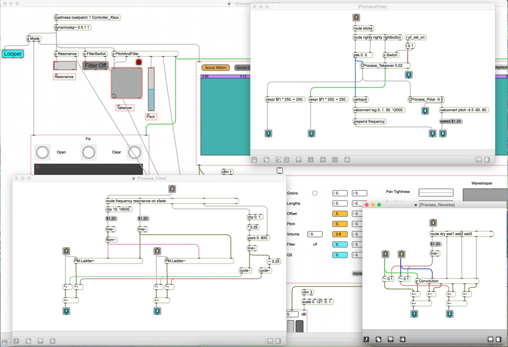
Task: Open the bottom console panel in PitchAndFilter
Action: point(478,159)
